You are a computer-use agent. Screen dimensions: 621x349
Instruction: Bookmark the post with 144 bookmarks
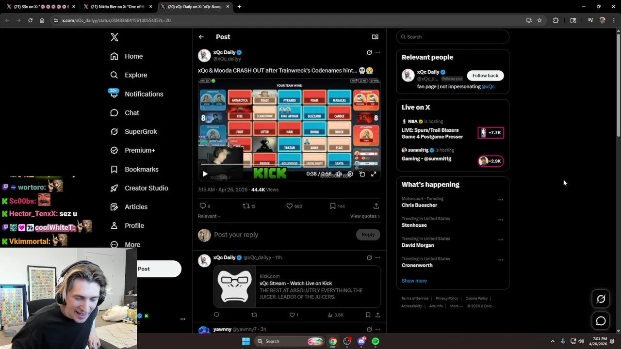point(337,206)
